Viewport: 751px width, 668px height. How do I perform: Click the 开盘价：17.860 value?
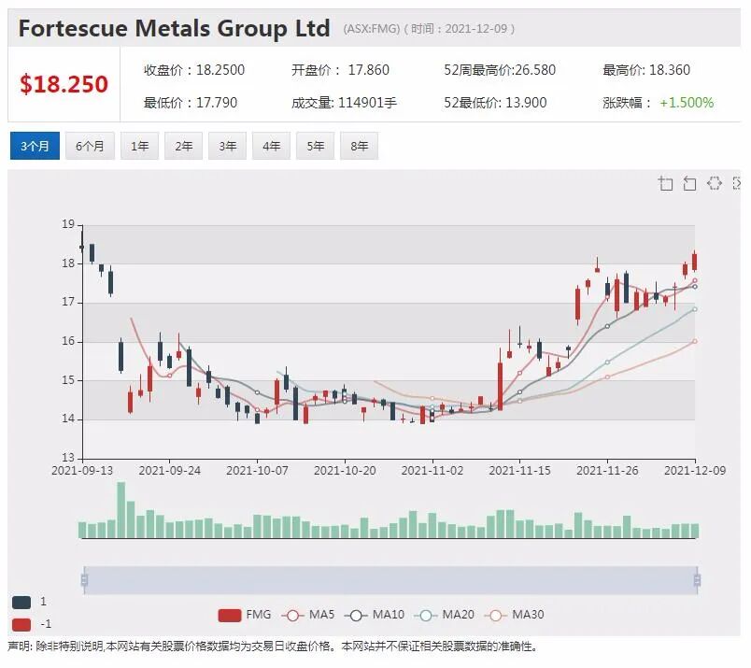click(340, 70)
